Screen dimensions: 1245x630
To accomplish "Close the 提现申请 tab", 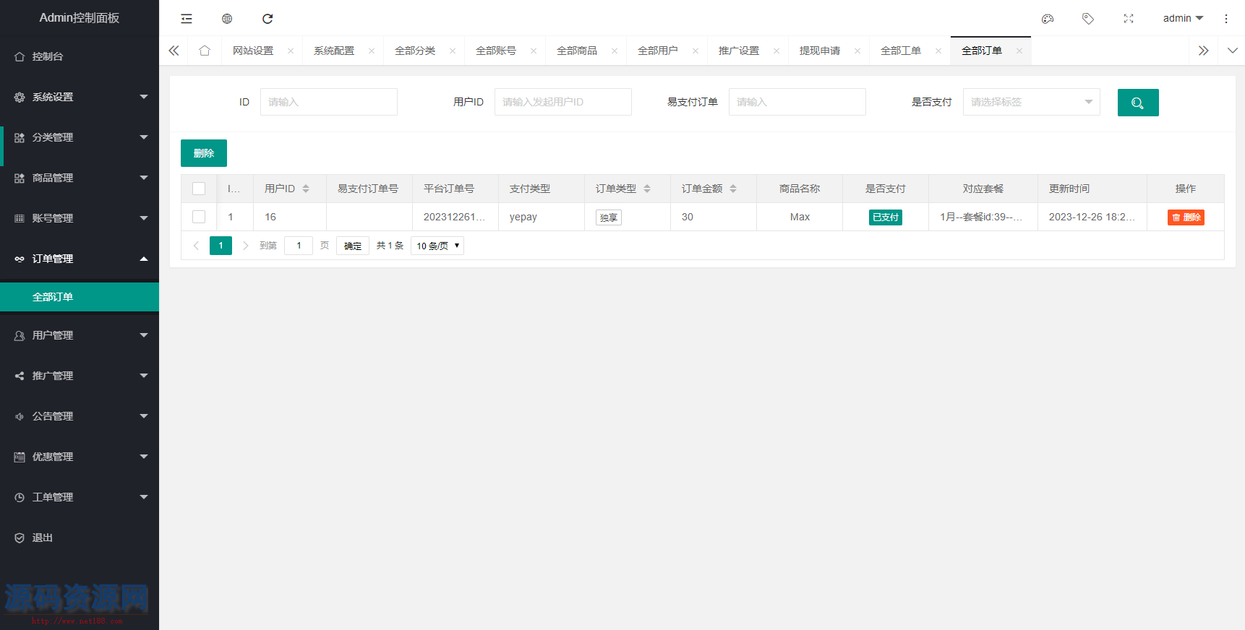I will [857, 51].
